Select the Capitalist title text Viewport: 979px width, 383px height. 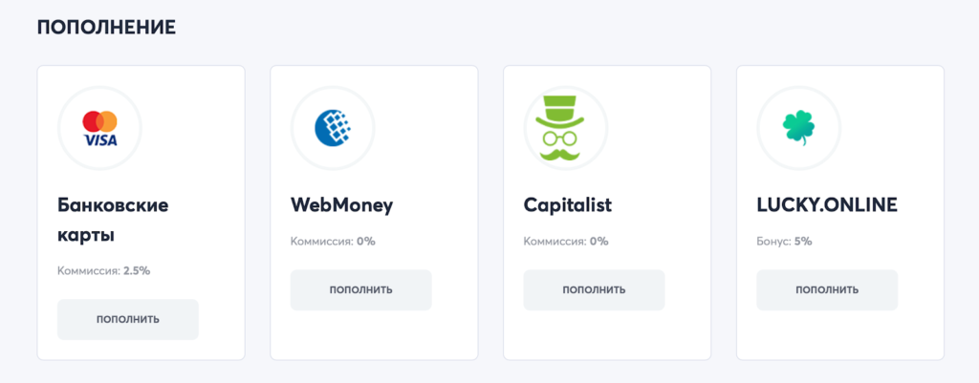click(x=568, y=205)
